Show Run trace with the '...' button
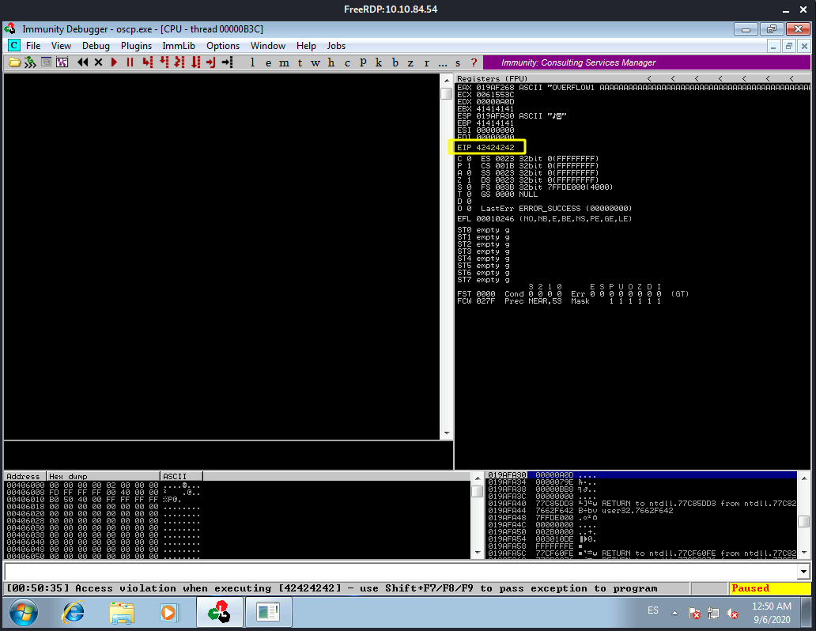816x631 pixels. tap(442, 62)
